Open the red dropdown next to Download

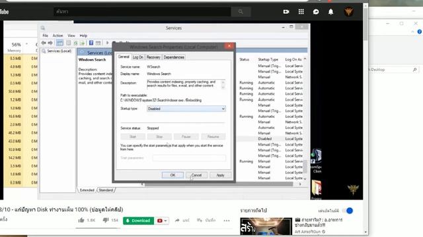(x=162, y=221)
